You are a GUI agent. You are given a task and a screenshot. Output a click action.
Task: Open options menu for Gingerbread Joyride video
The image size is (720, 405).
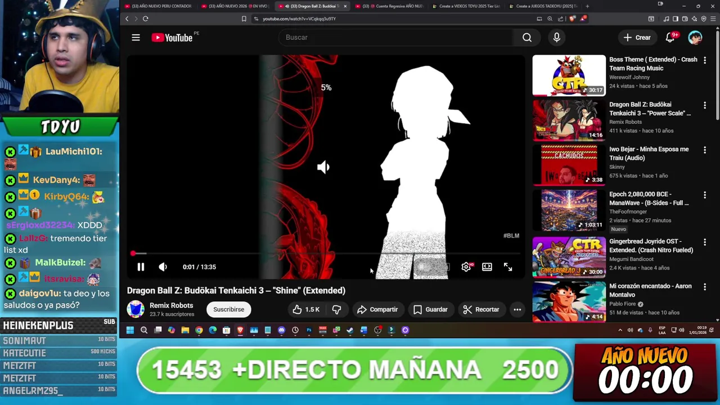tap(705, 242)
